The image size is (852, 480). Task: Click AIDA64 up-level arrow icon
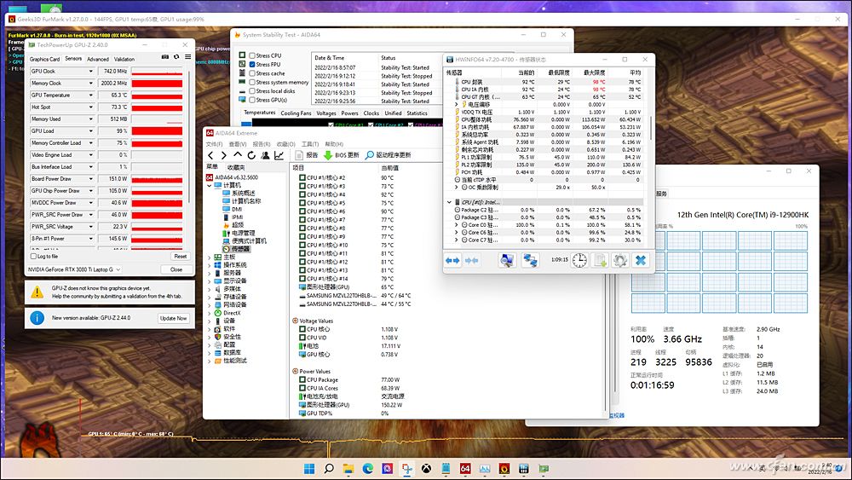tap(238, 155)
